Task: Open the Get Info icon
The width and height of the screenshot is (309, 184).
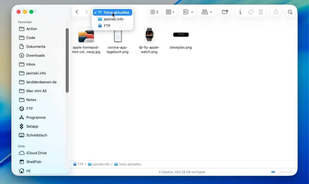Action: [x=240, y=12]
